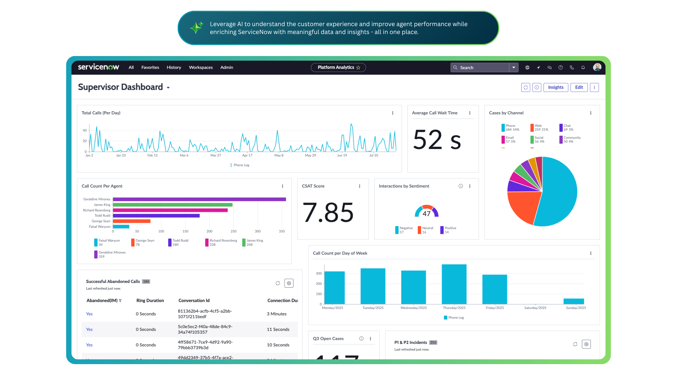
Task: Click Geraldine Mirones purple legend swatch
Action: [x=96, y=254]
